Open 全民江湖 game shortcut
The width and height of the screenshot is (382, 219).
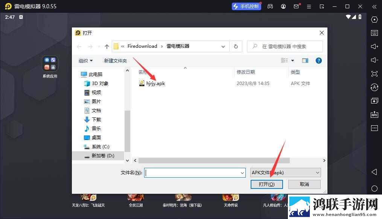[x=136, y=201]
